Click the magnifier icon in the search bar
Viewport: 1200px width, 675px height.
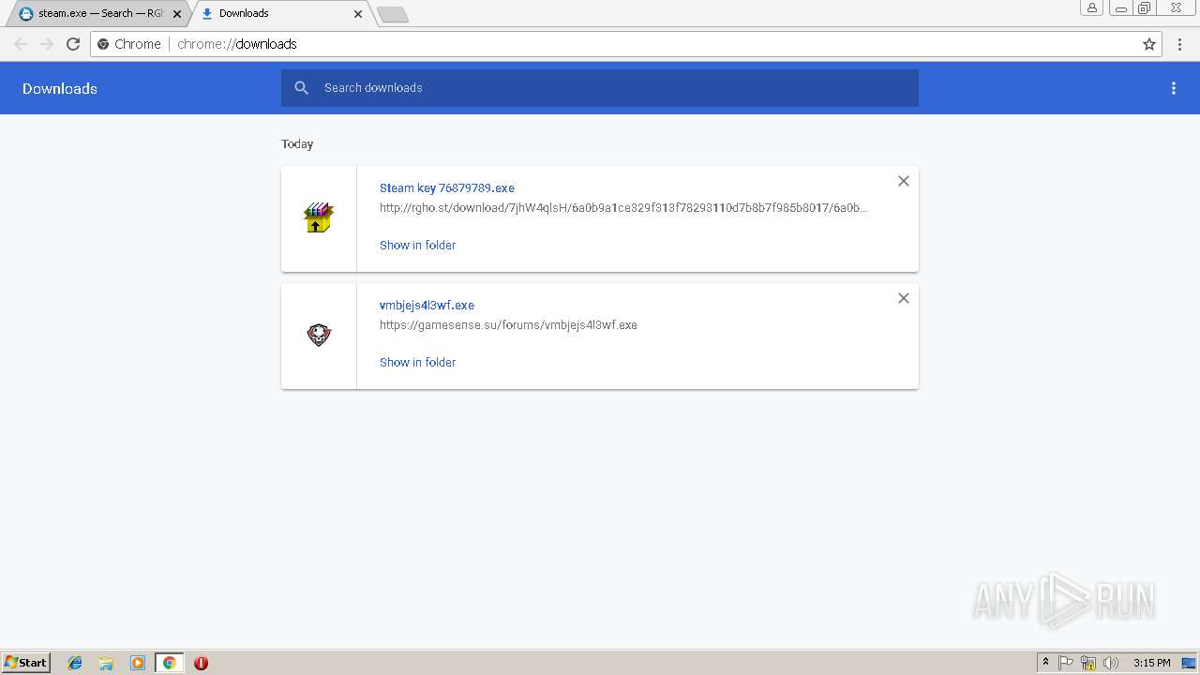click(x=301, y=87)
